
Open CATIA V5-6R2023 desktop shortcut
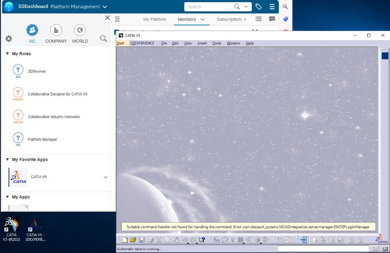11,229
